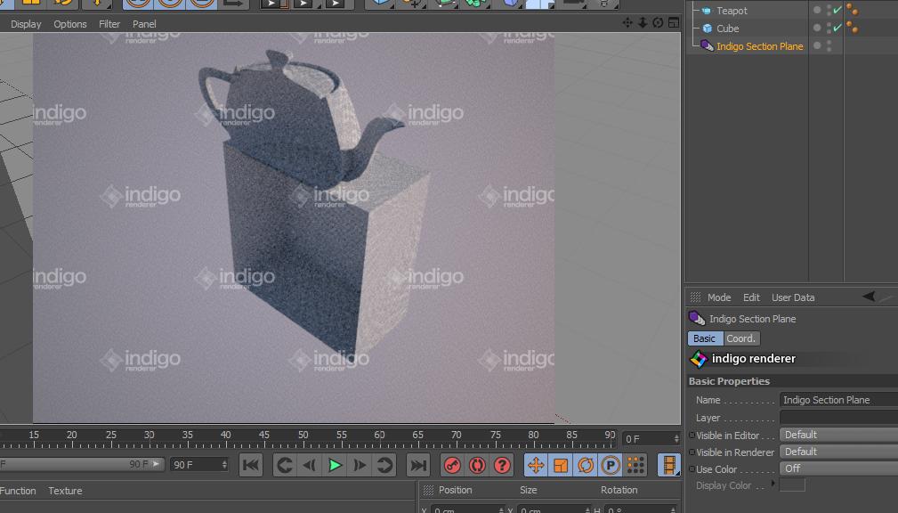
Task: Select the Cube's material tag
Action: pos(853,28)
